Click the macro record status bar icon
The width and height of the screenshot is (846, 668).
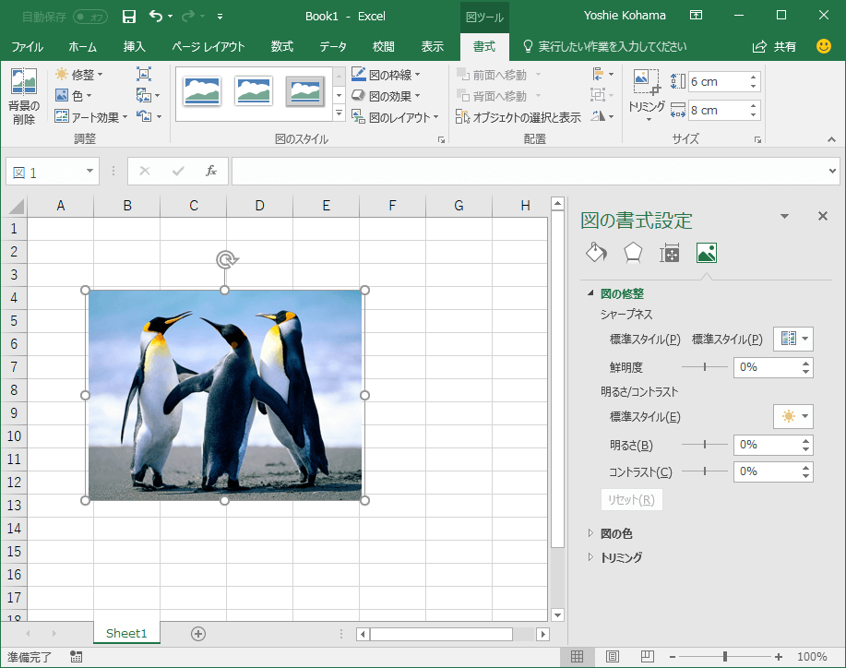(x=76, y=657)
